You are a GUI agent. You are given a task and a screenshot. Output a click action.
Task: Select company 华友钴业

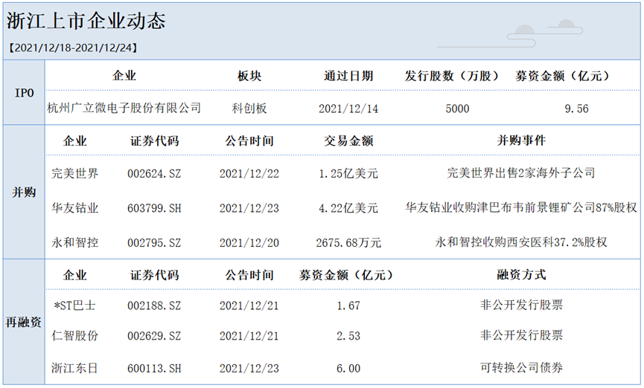click(x=74, y=208)
